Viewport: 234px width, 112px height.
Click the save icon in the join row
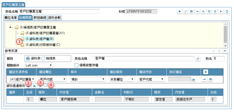(210, 79)
